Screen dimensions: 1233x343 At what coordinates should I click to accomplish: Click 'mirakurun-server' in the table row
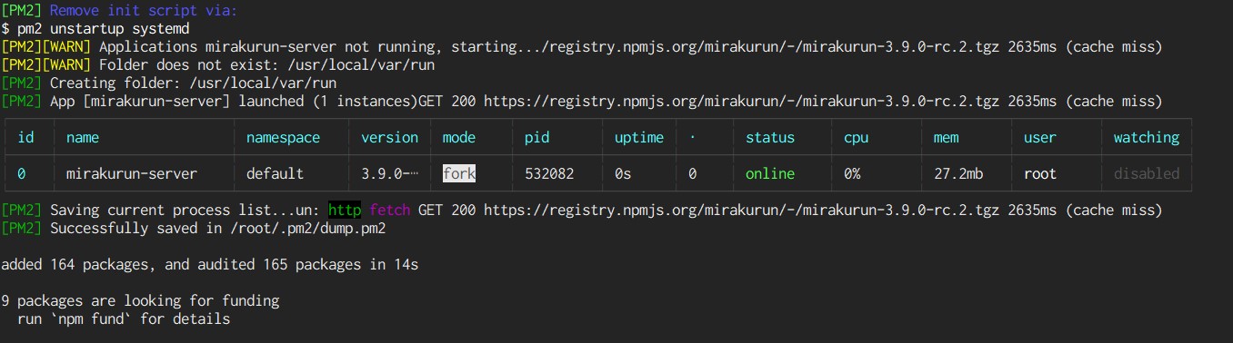[x=132, y=173]
